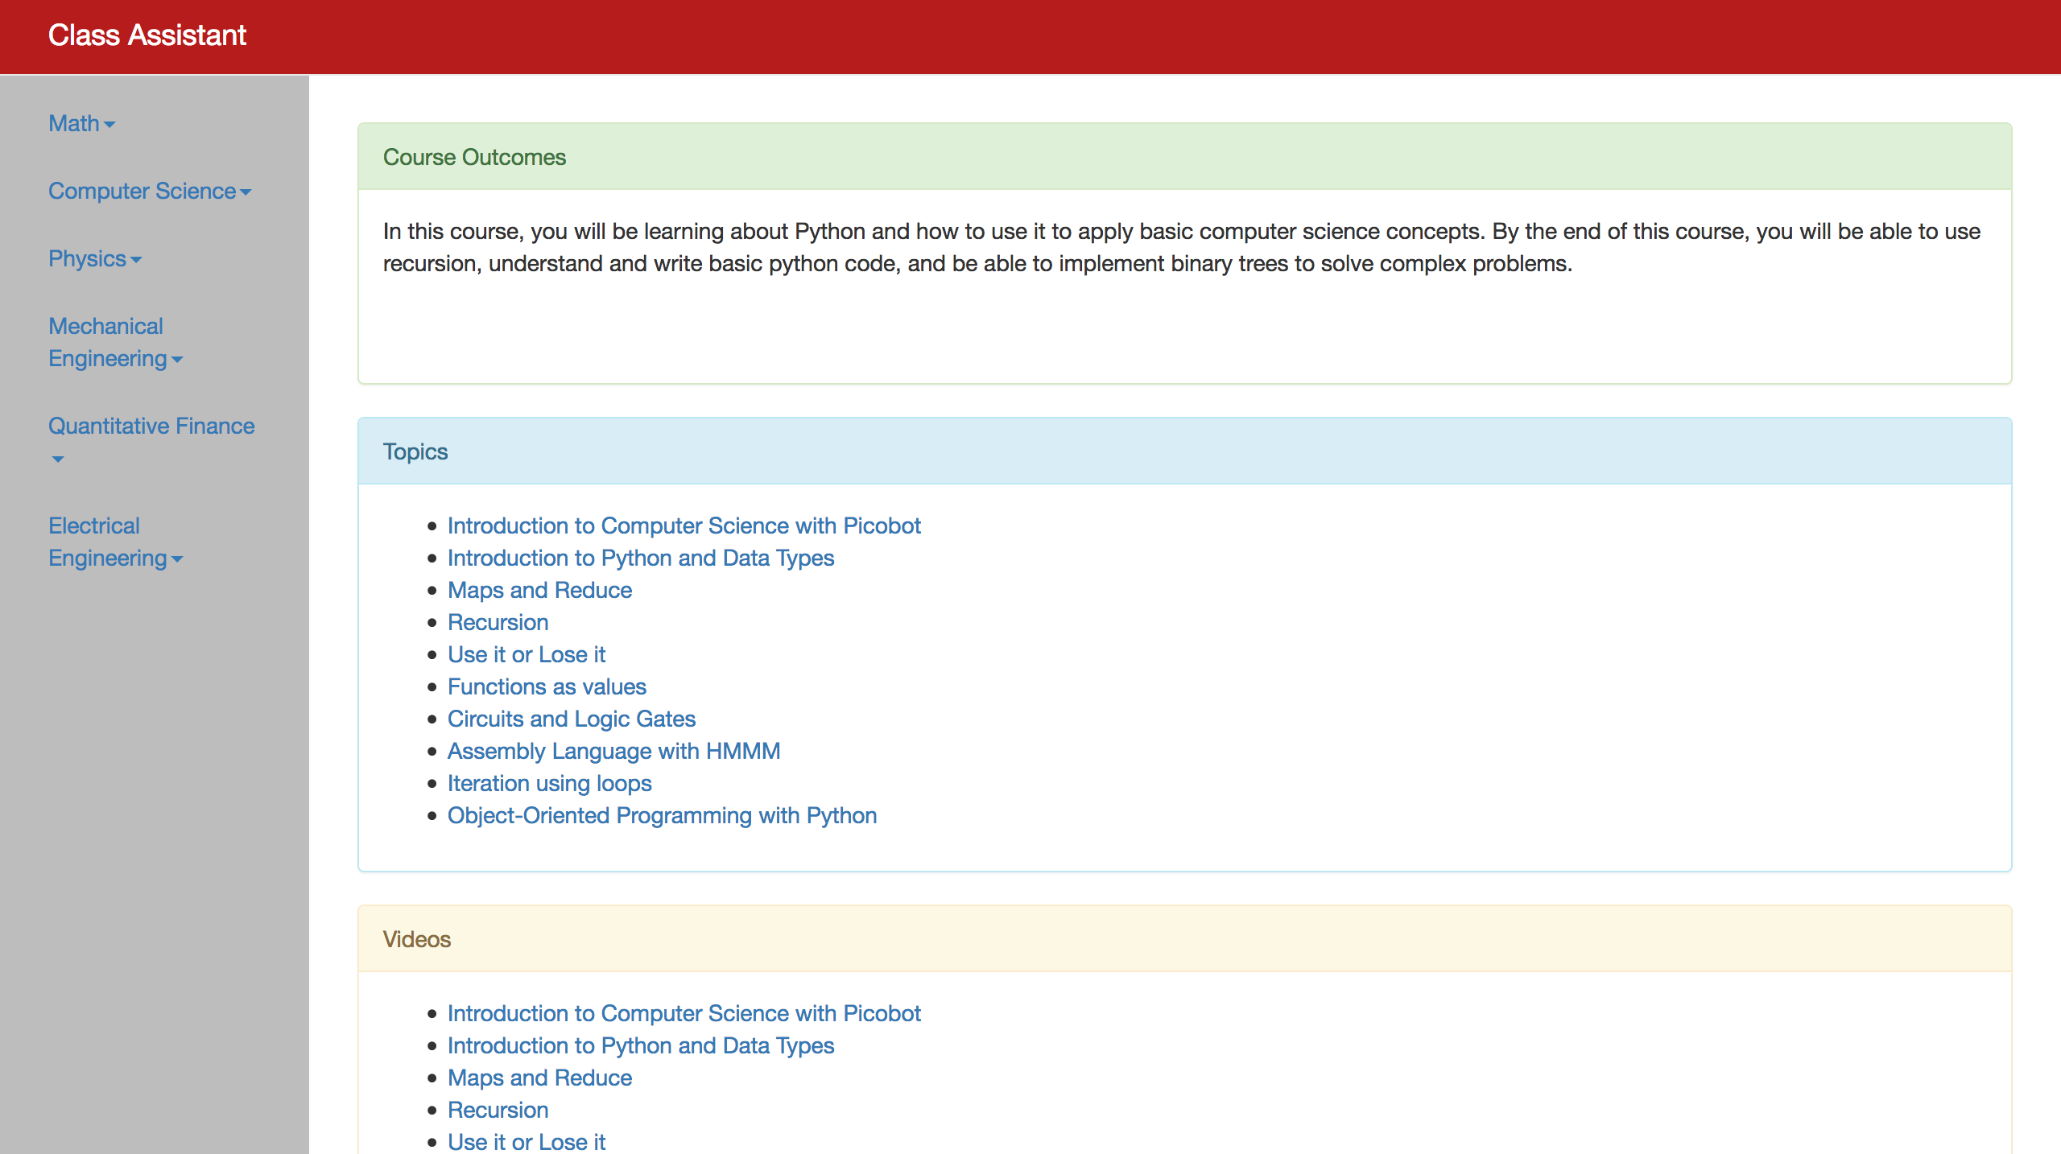Select Assembly Language with HMMM link

[x=613, y=751]
